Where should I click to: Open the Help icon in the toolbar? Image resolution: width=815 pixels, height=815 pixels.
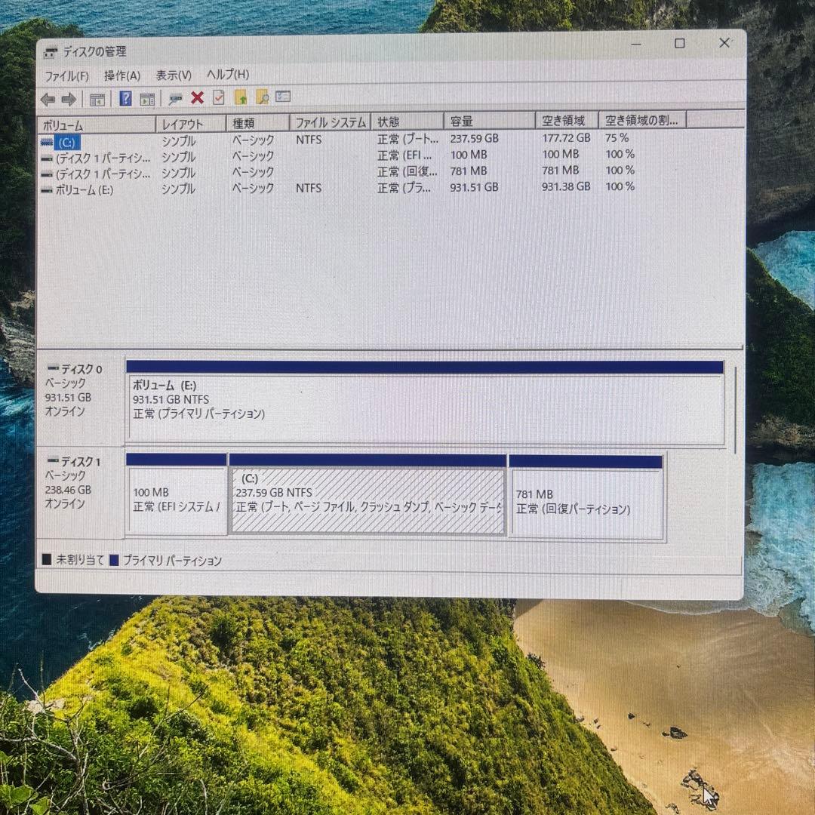point(125,97)
